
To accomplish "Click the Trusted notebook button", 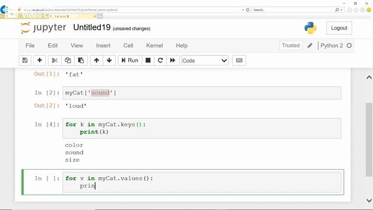I will (291, 45).
